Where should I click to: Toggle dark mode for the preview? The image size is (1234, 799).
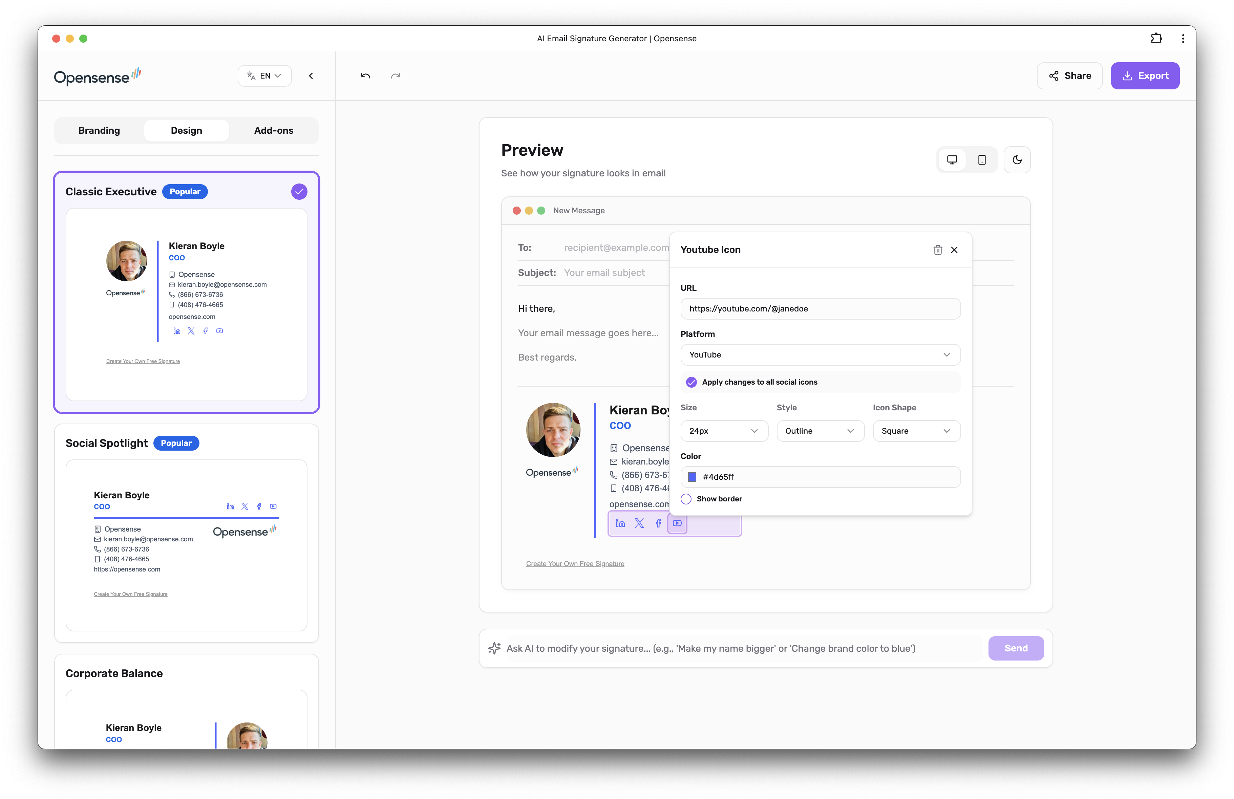[1017, 159]
